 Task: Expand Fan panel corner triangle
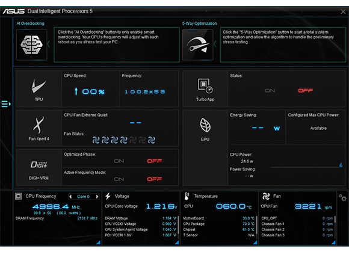333,242
